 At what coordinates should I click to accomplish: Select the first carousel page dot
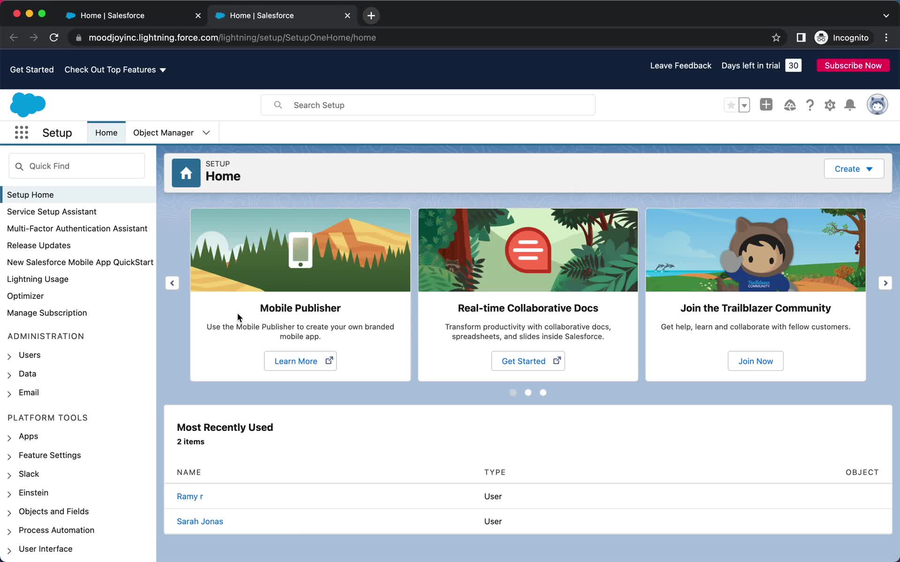tap(513, 392)
